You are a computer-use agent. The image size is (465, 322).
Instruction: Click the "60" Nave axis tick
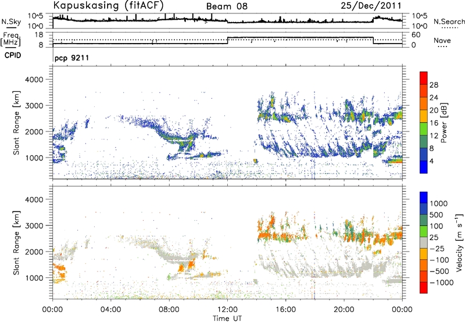416,35
